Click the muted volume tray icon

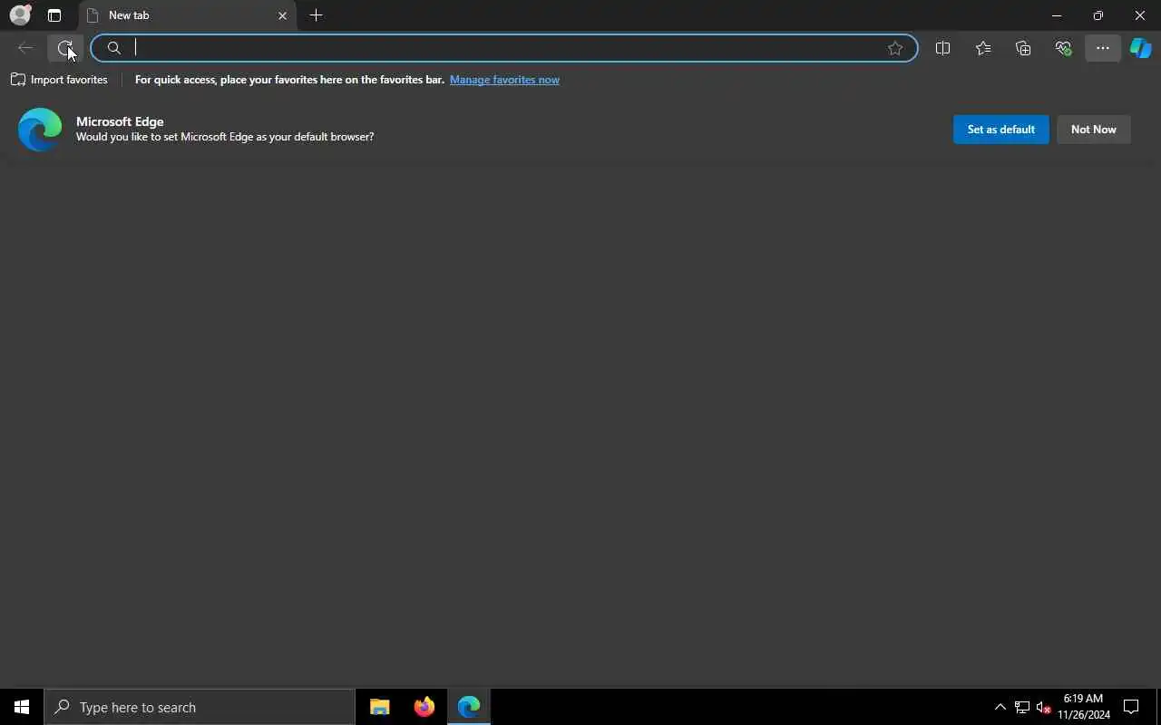pyautogui.click(x=1043, y=707)
